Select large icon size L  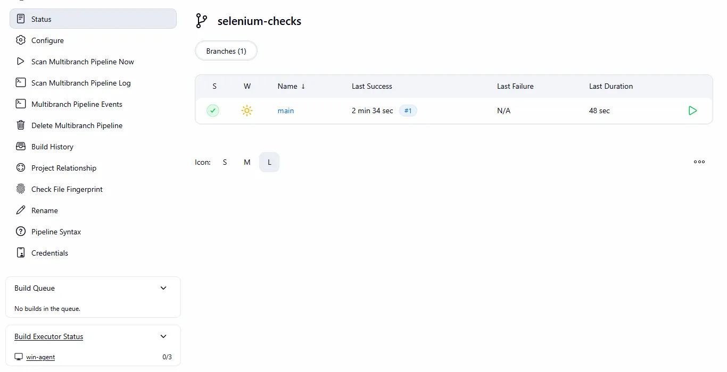pyautogui.click(x=269, y=162)
